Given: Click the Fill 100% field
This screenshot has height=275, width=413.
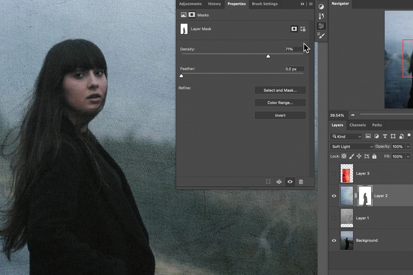Looking at the screenshot, I should [x=398, y=156].
